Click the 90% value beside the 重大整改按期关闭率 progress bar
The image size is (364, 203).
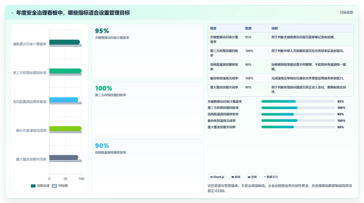[340, 127]
